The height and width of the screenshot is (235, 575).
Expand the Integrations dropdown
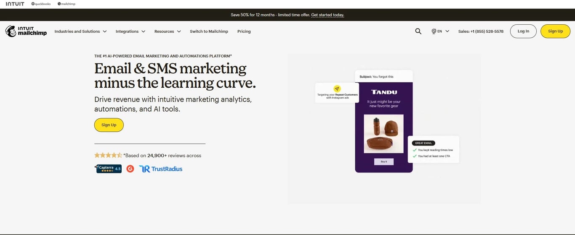tap(130, 31)
